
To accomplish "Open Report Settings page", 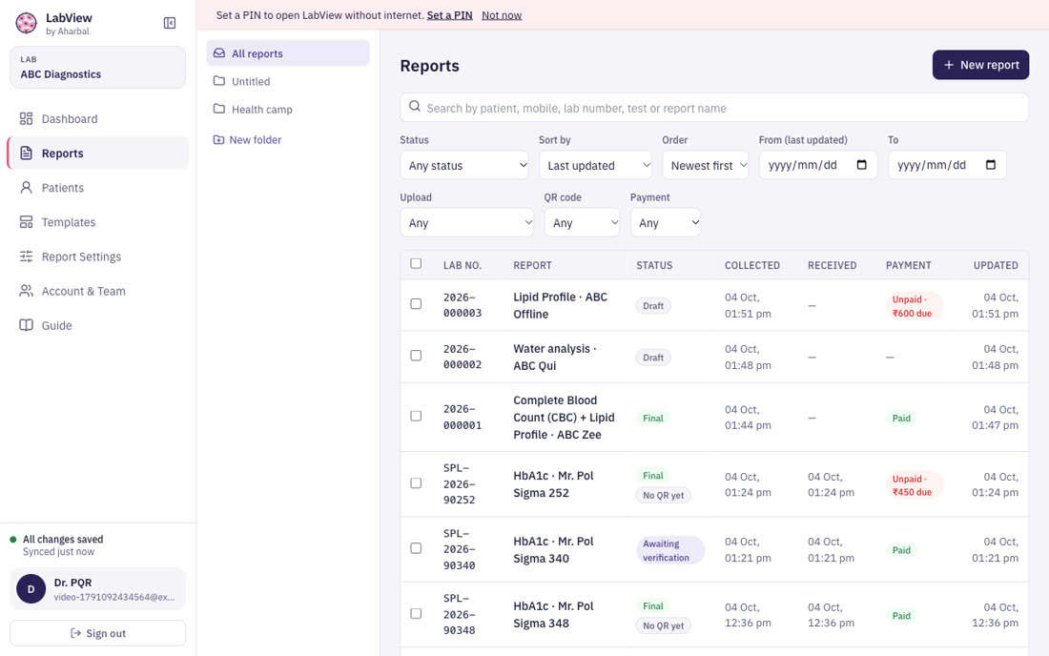I will (x=97, y=256).
